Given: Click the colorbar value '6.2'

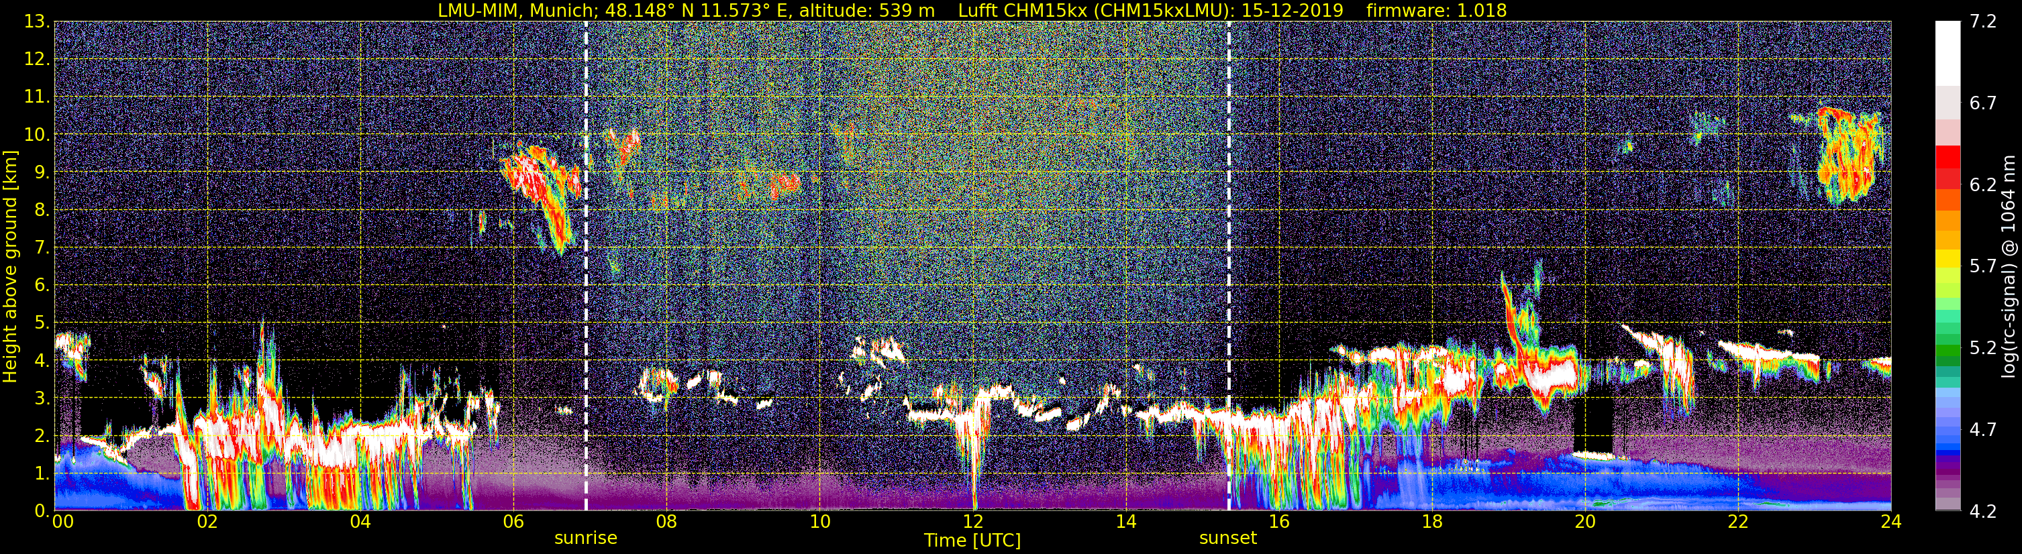Looking at the screenshot, I should (x=1983, y=185).
